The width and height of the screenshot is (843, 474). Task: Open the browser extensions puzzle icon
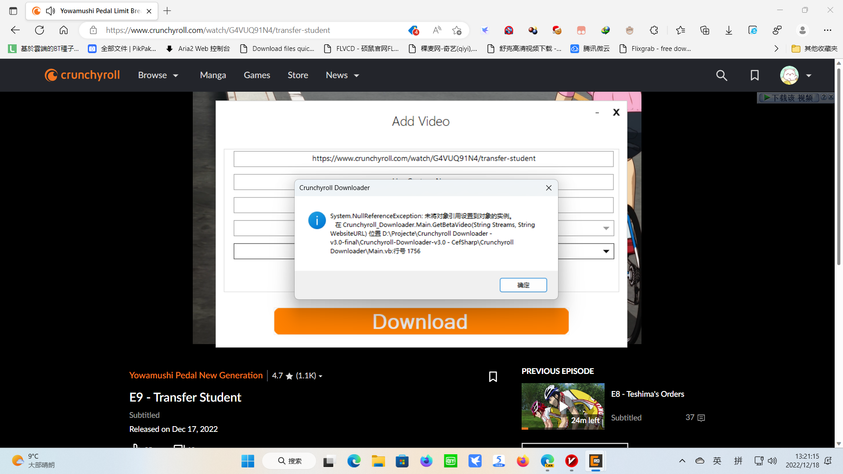click(654, 30)
